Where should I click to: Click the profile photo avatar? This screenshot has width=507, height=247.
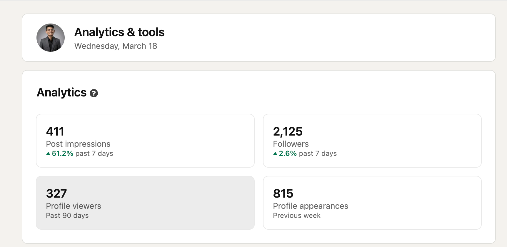(x=51, y=38)
